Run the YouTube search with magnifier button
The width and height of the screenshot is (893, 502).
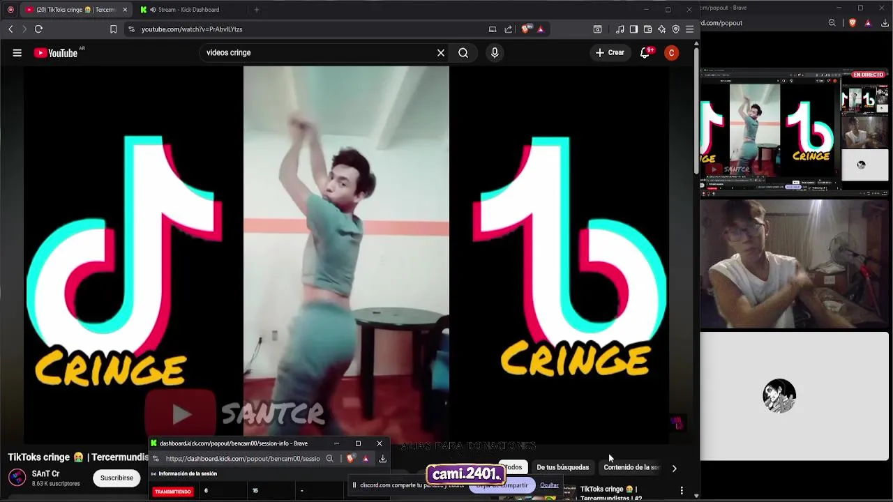463,53
